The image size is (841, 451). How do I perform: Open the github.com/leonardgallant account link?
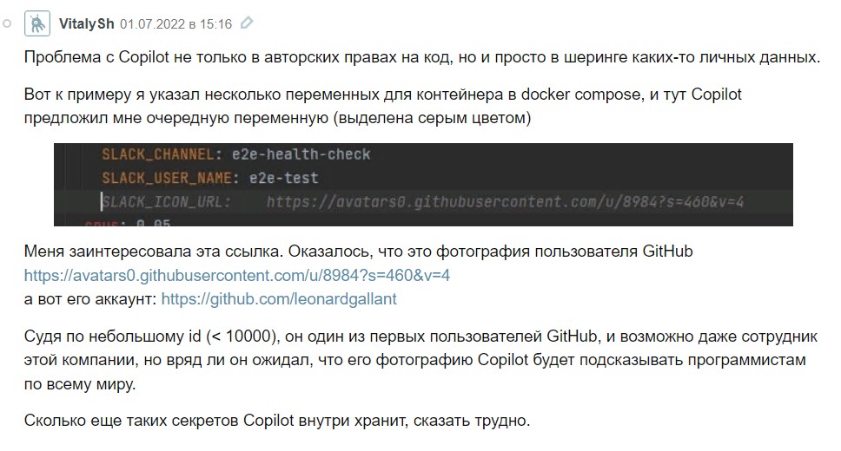point(278,298)
